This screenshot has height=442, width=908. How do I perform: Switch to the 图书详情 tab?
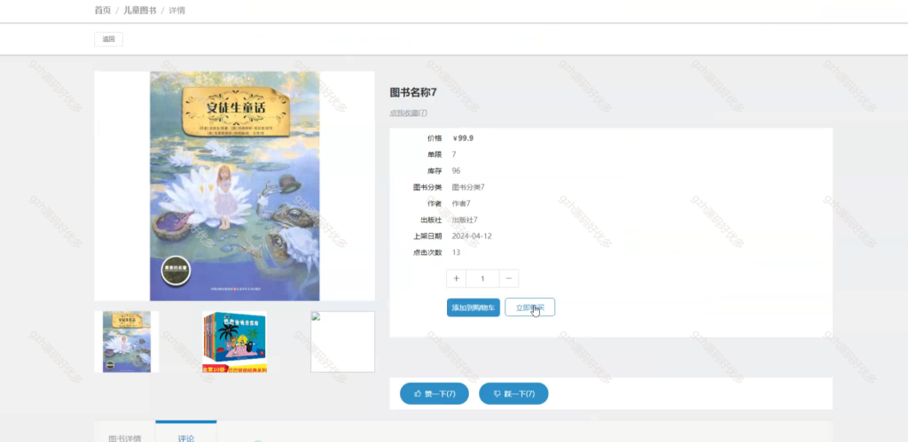124,438
